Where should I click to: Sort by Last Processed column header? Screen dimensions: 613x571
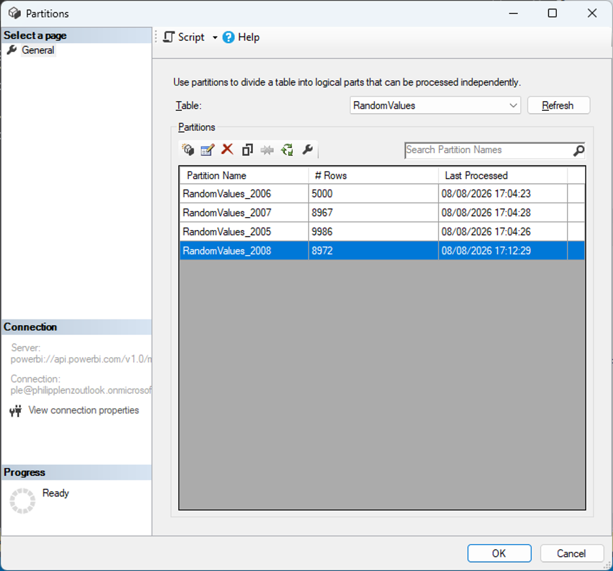tap(503, 175)
